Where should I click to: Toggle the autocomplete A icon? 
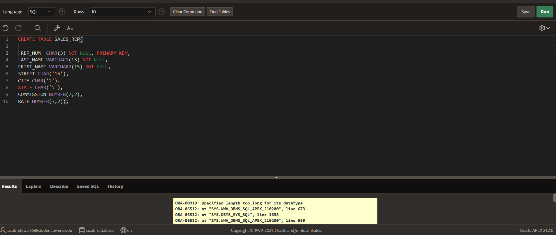coord(70,28)
